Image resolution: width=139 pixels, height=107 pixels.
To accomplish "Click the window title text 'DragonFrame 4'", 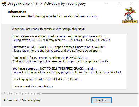I will [20, 4].
